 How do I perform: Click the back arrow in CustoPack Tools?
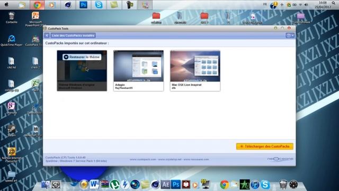coord(47,36)
